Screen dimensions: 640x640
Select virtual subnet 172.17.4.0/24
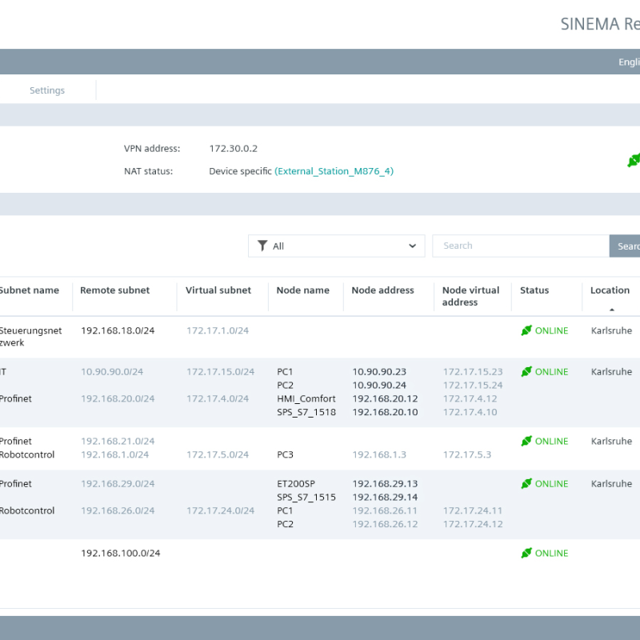point(218,398)
